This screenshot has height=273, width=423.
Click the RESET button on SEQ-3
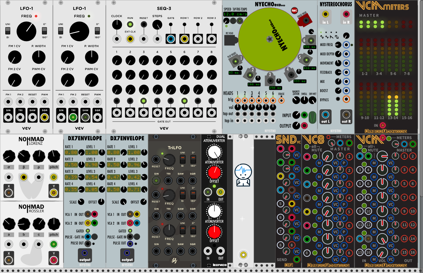tap(143, 25)
